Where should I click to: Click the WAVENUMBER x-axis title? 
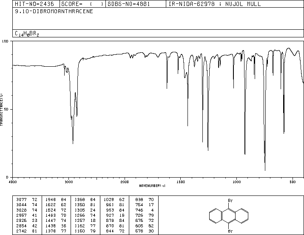click(152, 186)
